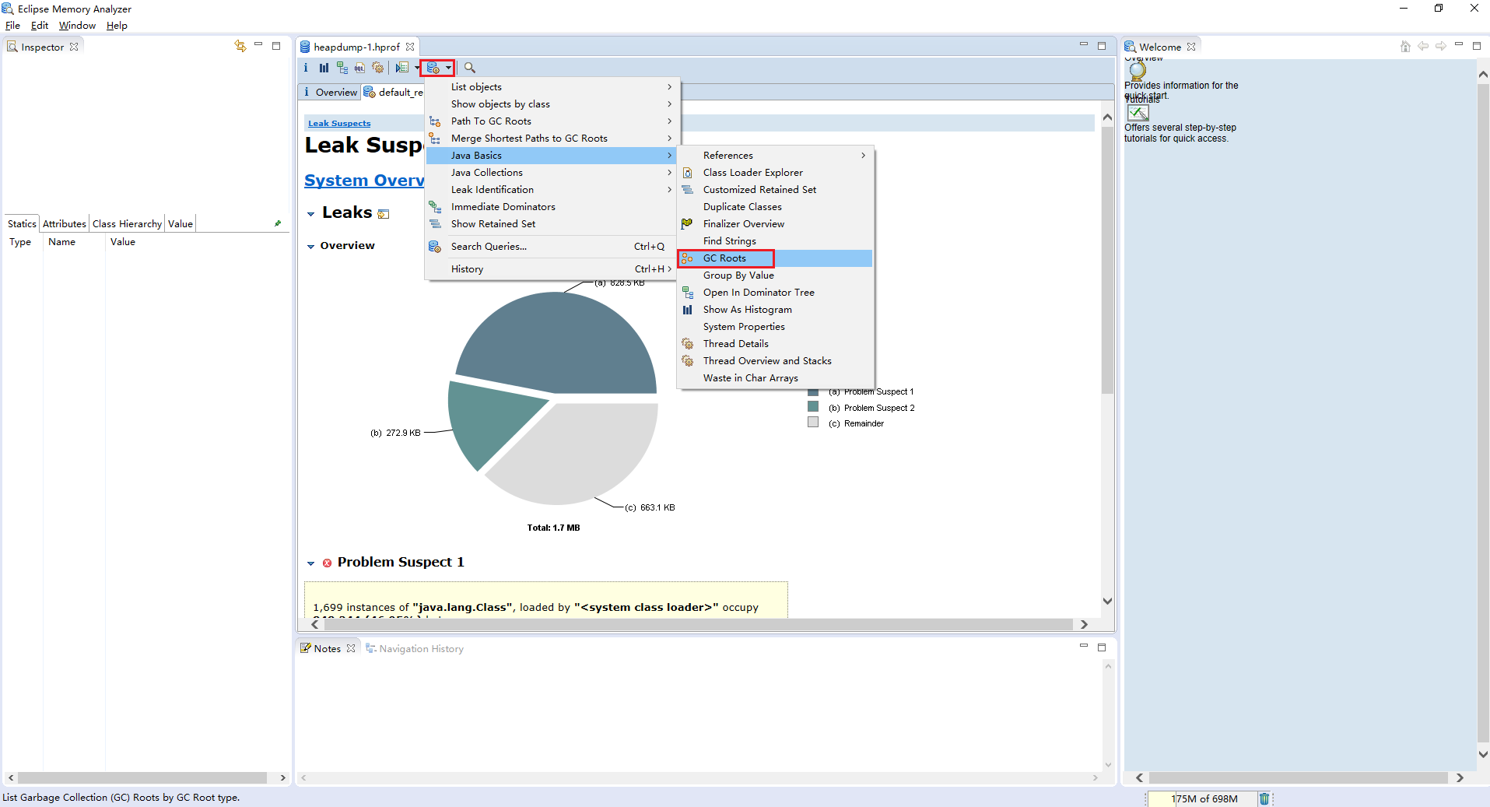The width and height of the screenshot is (1490, 807).
Task: Choose Show Retained Set menu entry
Action: (552, 224)
